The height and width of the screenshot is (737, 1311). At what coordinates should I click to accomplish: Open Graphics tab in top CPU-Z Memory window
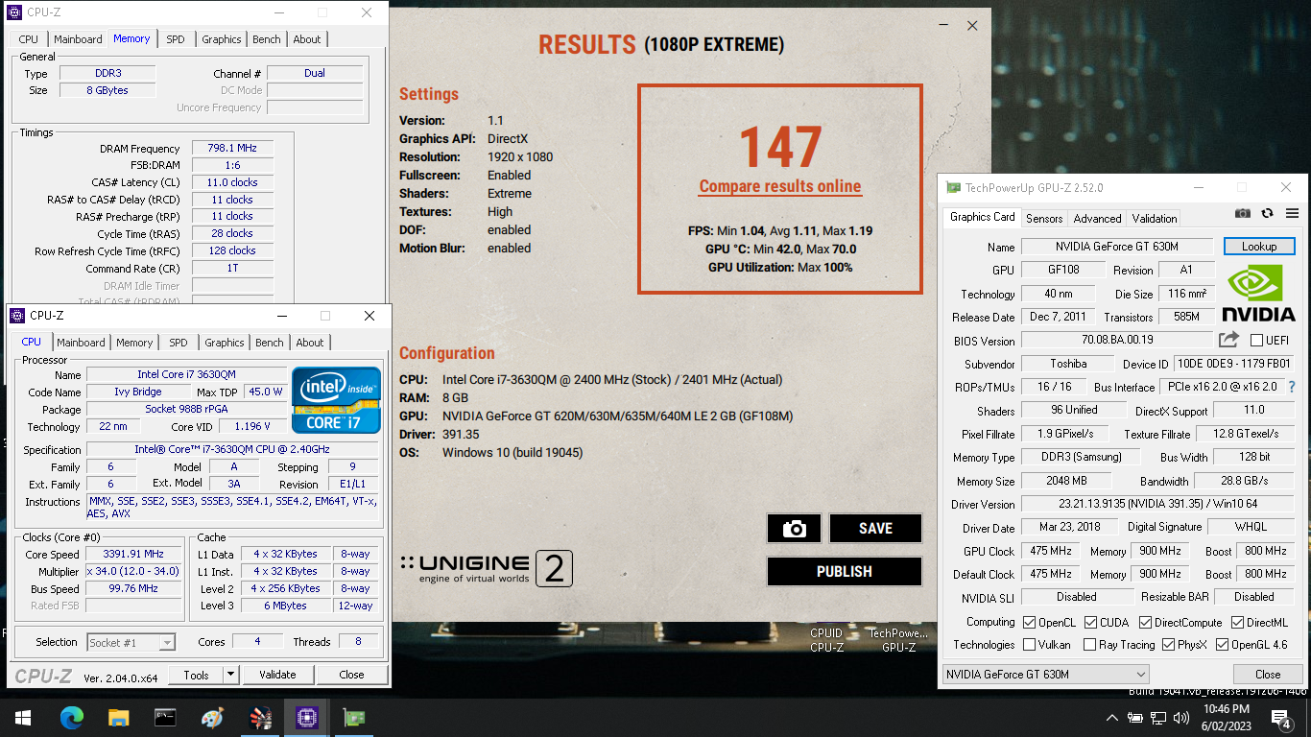222,39
